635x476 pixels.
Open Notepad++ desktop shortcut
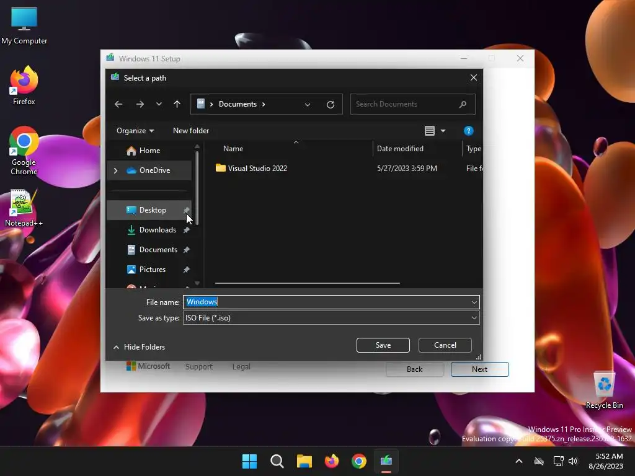click(24, 208)
